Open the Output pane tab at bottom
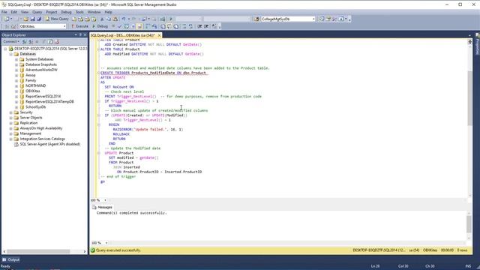The image size is (480, 270). click(x=11, y=259)
